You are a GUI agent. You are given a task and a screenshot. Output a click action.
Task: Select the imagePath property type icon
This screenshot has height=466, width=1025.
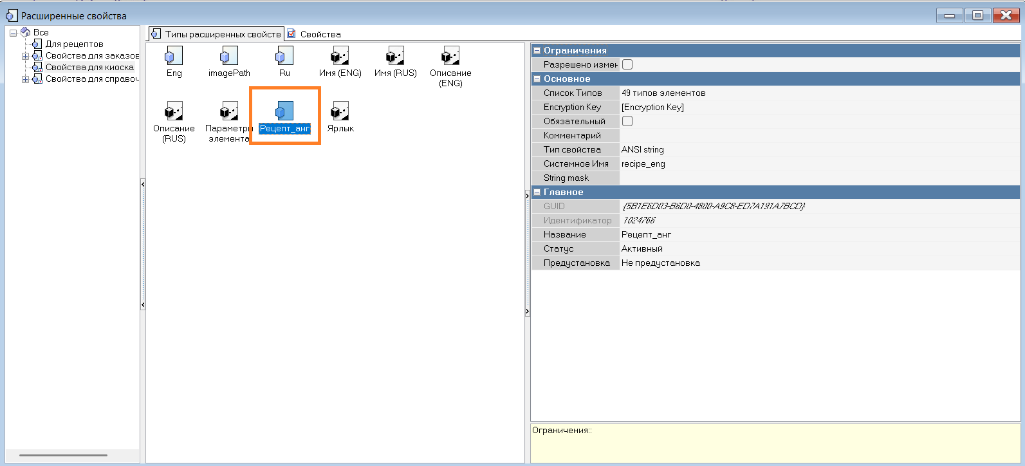pyautogui.click(x=229, y=56)
